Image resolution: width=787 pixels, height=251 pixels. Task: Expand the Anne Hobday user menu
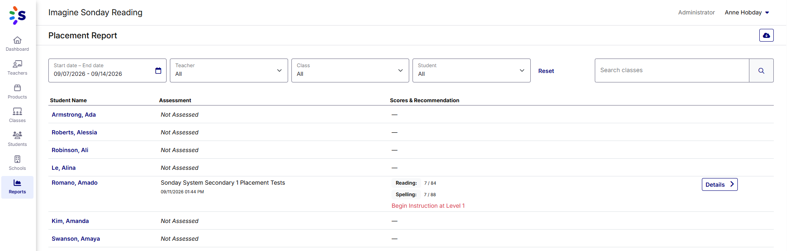(747, 12)
